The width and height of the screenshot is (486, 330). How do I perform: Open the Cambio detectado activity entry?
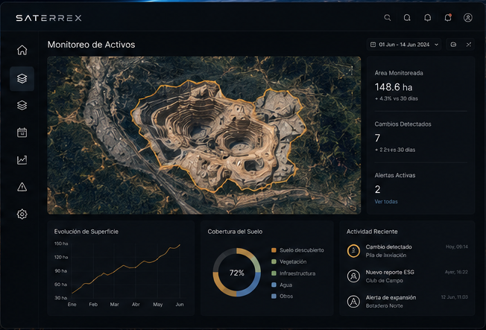pos(407,251)
